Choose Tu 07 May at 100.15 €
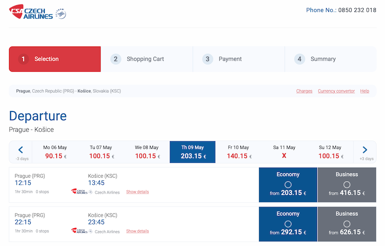 (101, 152)
